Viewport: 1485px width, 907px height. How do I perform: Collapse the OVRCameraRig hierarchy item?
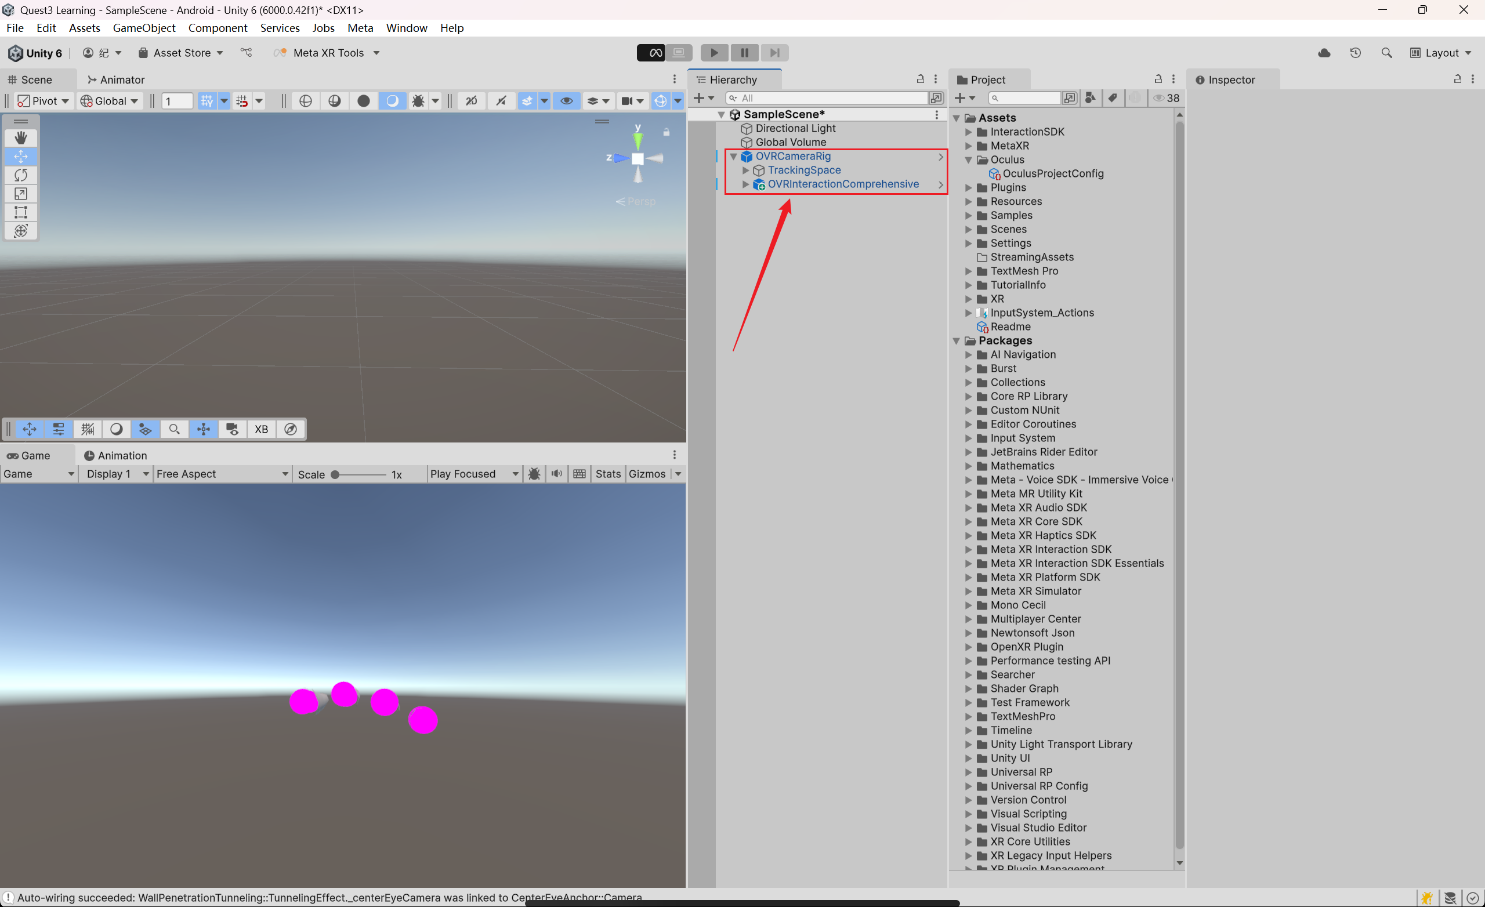(x=733, y=157)
